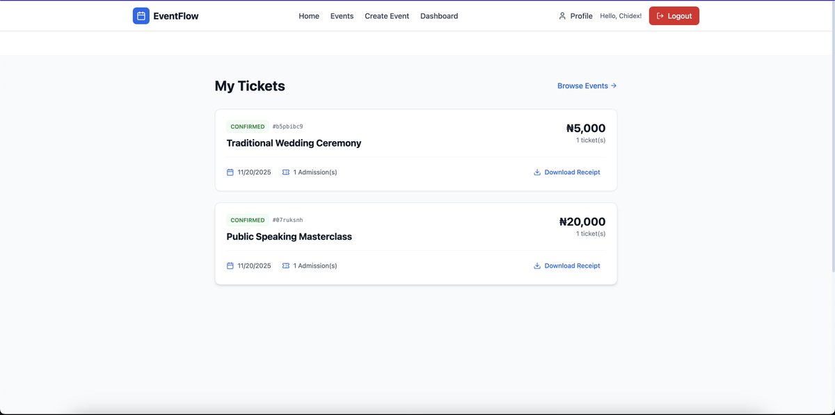
Task: Click calendar icon on Public Speaking ticket
Action: click(230, 266)
